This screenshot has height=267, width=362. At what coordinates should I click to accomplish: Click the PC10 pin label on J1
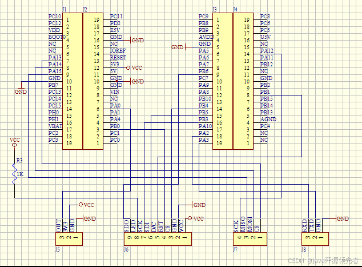tap(55, 17)
